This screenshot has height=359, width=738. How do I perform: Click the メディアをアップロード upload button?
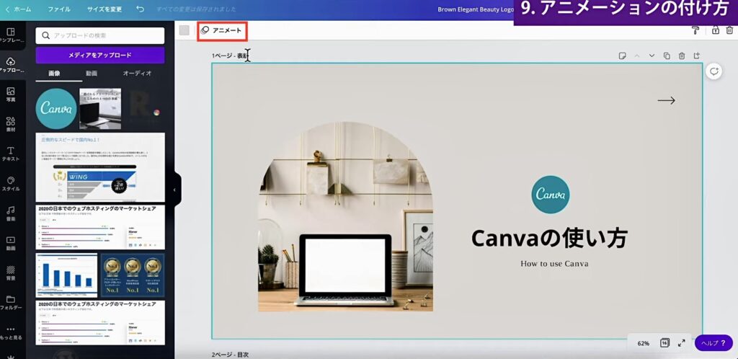(99, 55)
